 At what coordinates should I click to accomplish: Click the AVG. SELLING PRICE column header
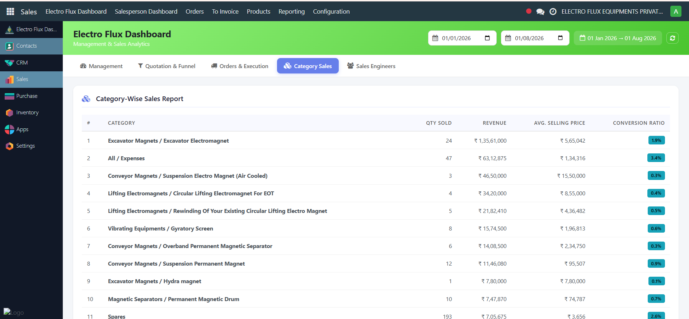click(x=559, y=123)
